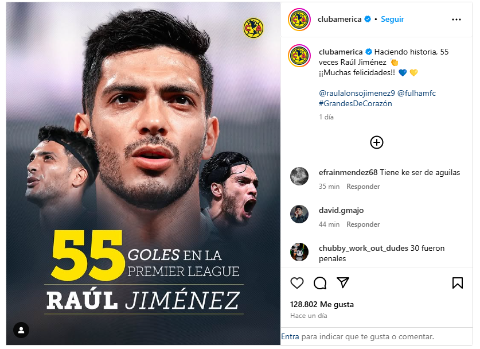Open the three-dot more options menu

pos(456,20)
